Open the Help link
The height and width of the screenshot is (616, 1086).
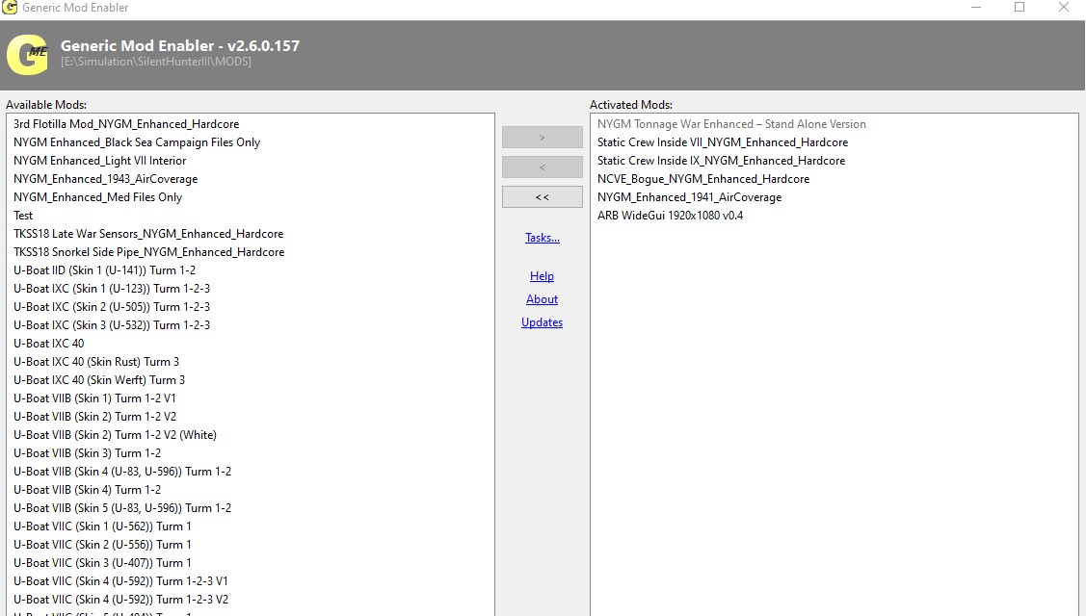(542, 276)
